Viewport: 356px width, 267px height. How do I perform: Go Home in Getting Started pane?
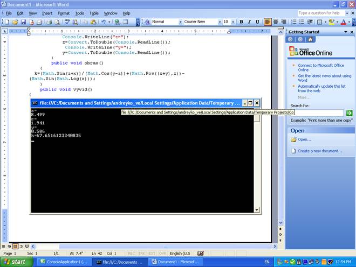pyautogui.click(x=310, y=39)
